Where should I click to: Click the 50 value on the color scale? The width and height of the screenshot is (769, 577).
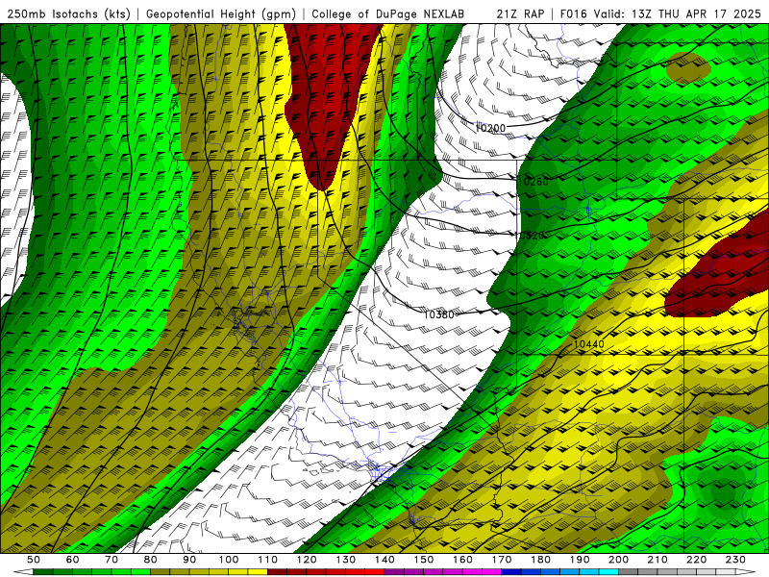pos(34,560)
